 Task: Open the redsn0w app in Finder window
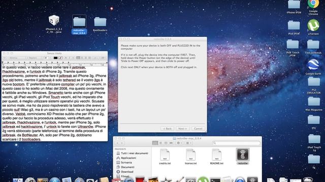(243, 156)
